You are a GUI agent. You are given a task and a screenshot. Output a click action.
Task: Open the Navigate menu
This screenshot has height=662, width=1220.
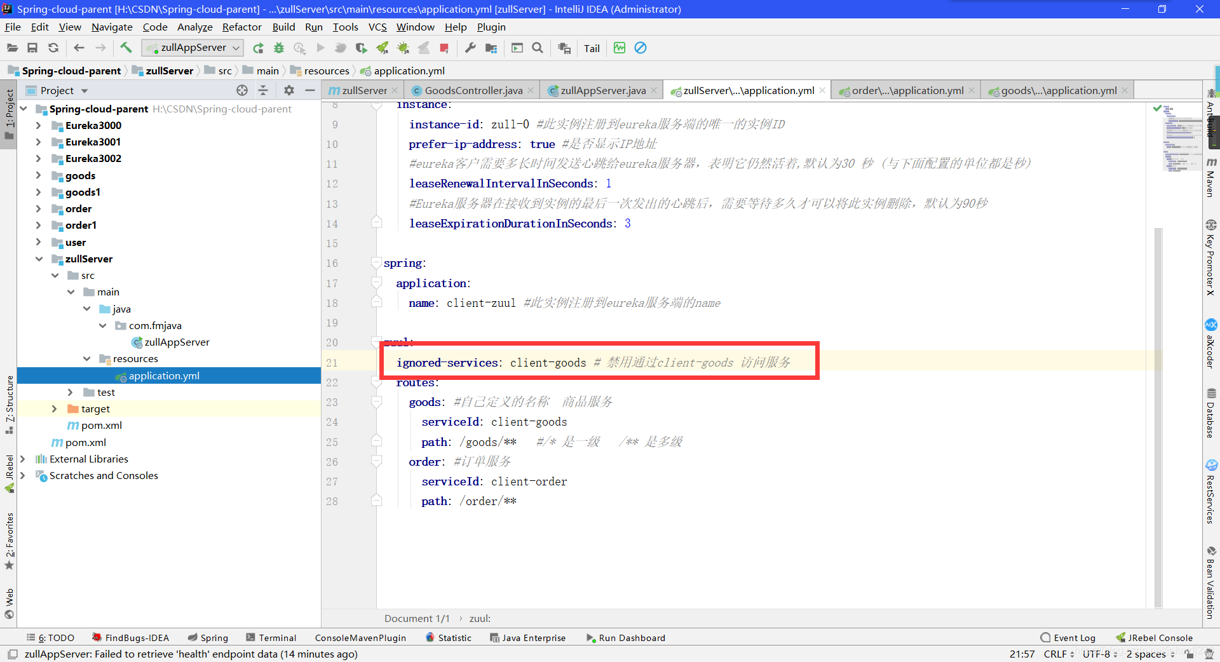tap(112, 27)
